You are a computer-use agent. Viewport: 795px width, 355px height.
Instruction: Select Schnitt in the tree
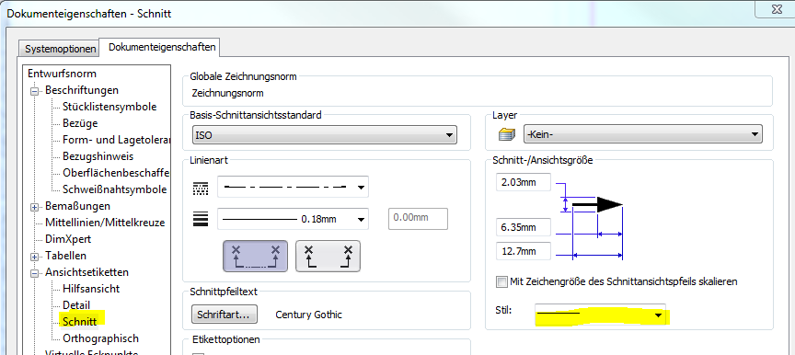pyautogui.click(x=79, y=322)
